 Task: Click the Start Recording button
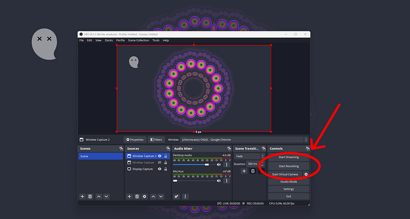289,166
